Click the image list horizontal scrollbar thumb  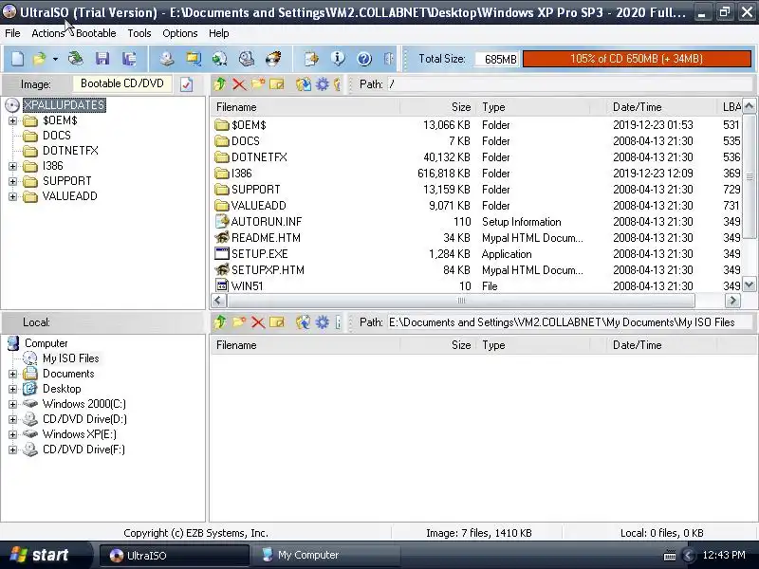pos(461,301)
